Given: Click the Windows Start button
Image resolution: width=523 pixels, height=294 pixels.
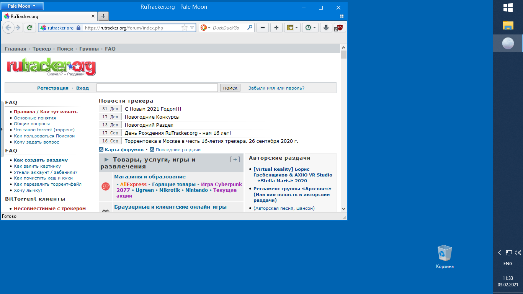Looking at the screenshot, I should (508, 8).
